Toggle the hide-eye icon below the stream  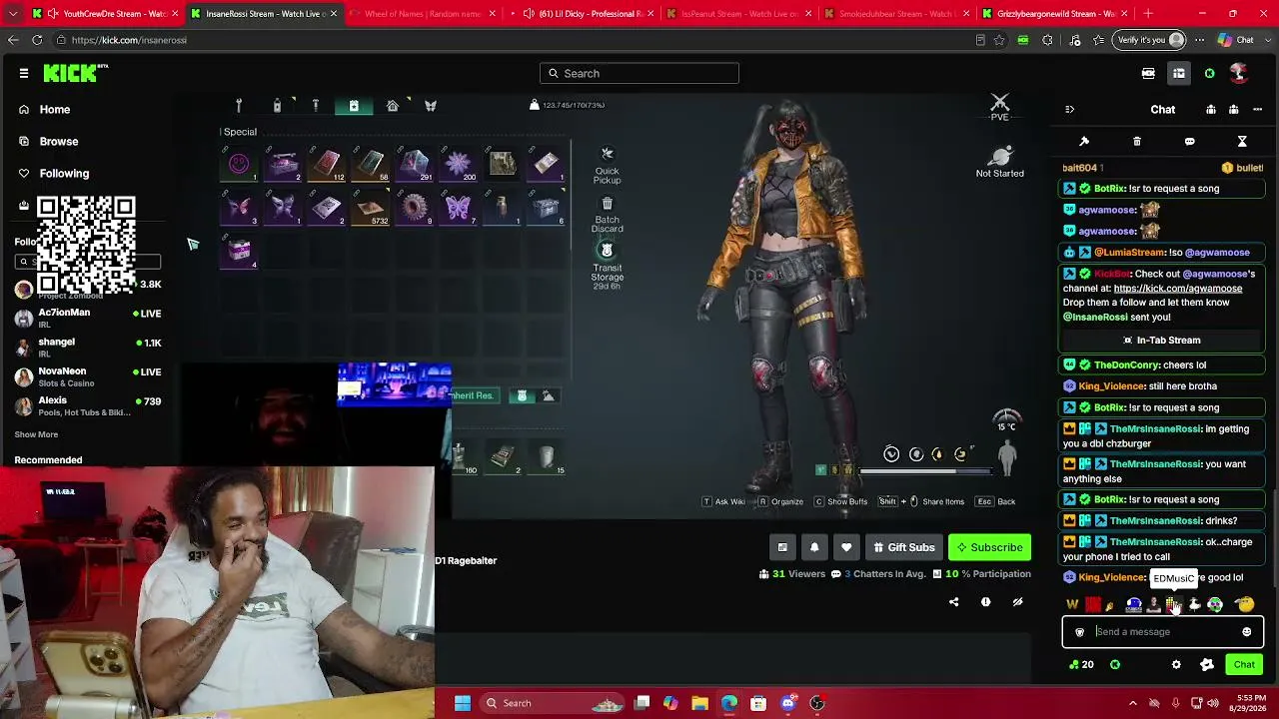click(x=1017, y=602)
